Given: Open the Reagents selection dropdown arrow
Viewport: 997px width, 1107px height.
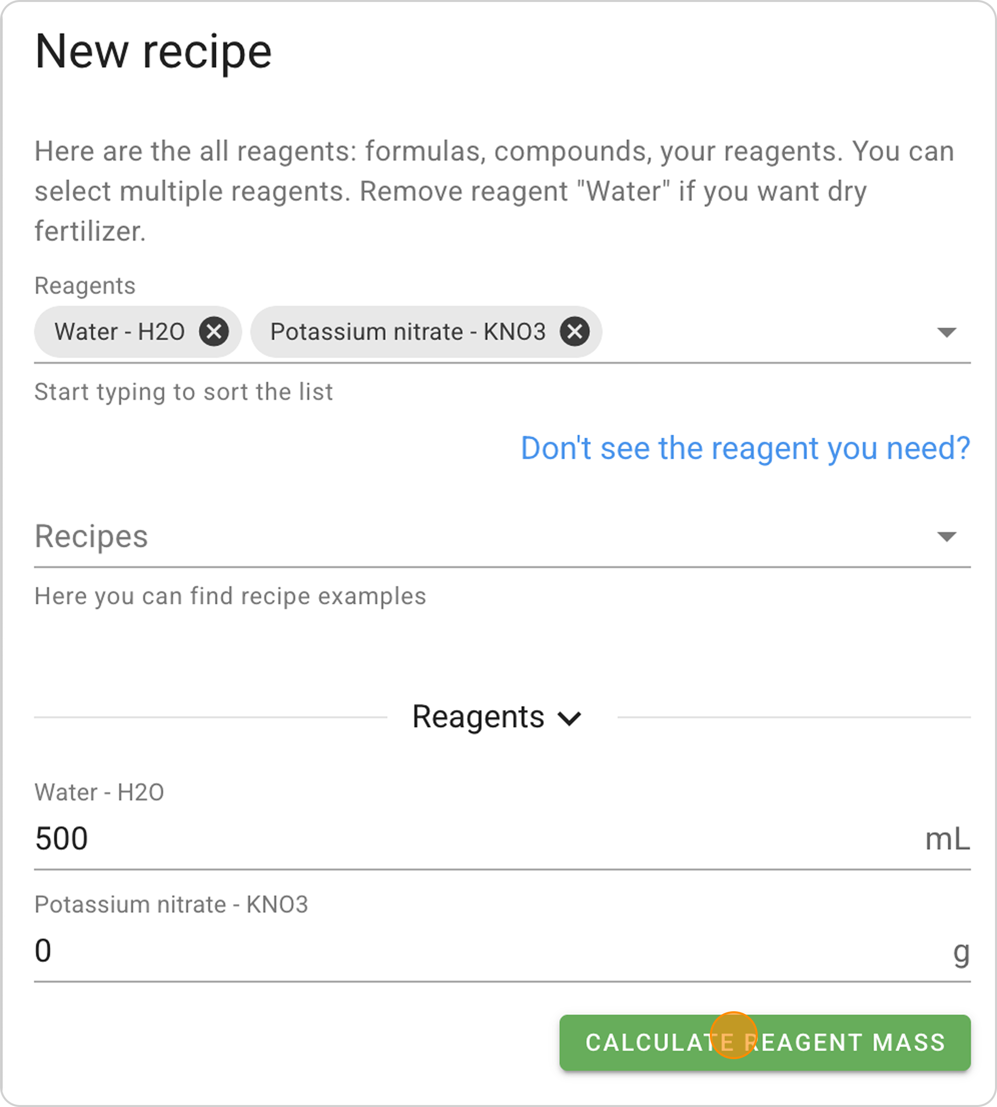Looking at the screenshot, I should (946, 332).
